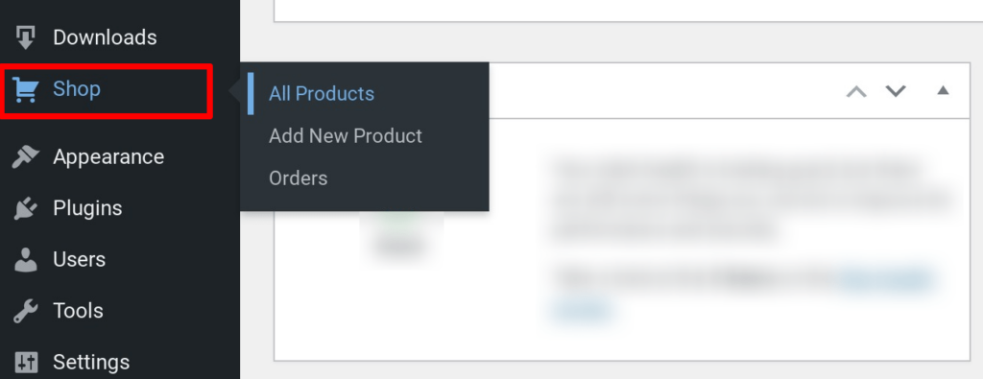Go to the Users menu label

[x=79, y=259]
